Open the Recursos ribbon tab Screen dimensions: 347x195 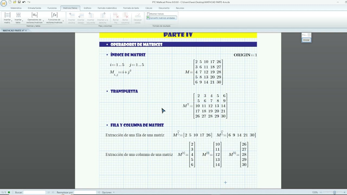180,8
